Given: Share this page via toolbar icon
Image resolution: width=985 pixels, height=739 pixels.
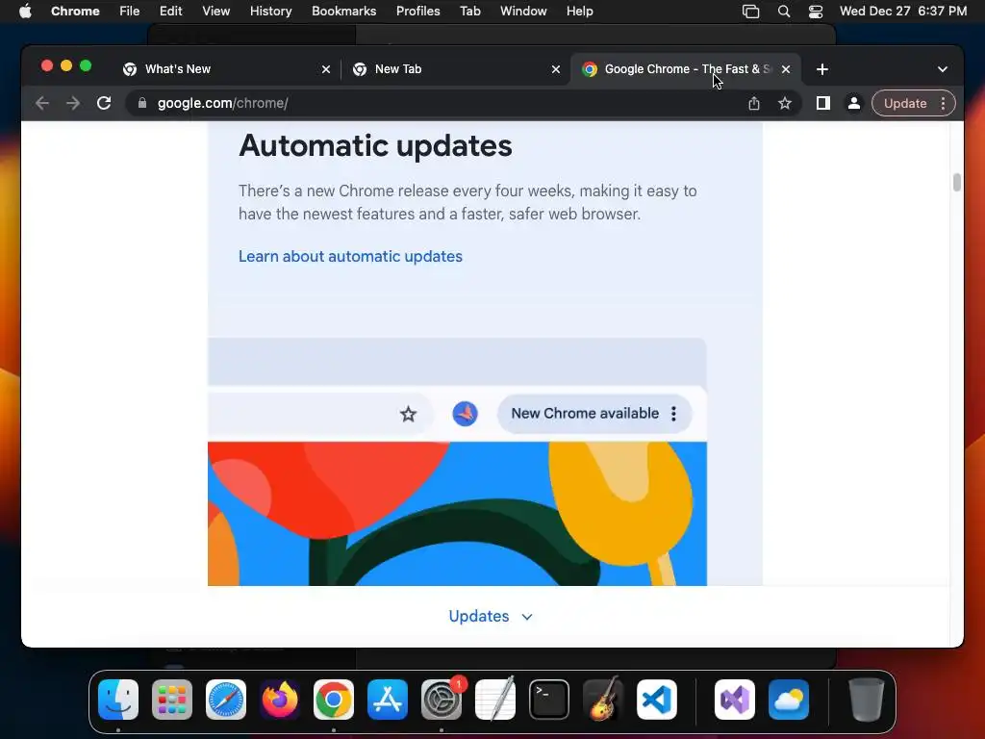Looking at the screenshot, I should point(754,103).
